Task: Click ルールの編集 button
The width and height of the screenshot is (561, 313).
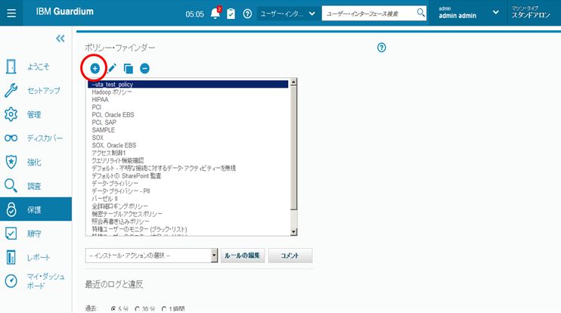Action: coord(243,256)
